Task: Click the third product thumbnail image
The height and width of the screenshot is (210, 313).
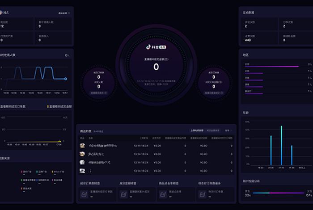Action: [x=82, y=162]
